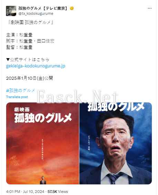
Task: Click Translate post
Action: (x=17, y=97)
